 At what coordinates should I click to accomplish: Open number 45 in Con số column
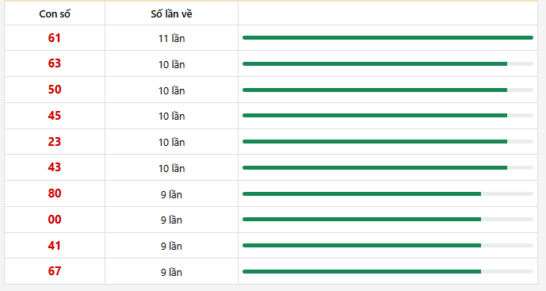coord(55,116)
